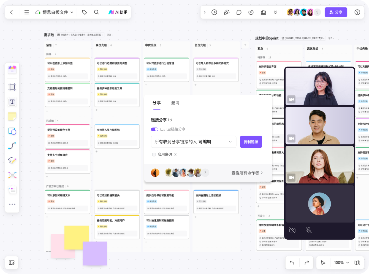Image resolution: width=369 pixels, height=274 pixels.
Task: Open the 所有收到分享链接的人 可编辑 permission dropdown
Action: click(x=194, y=142)
